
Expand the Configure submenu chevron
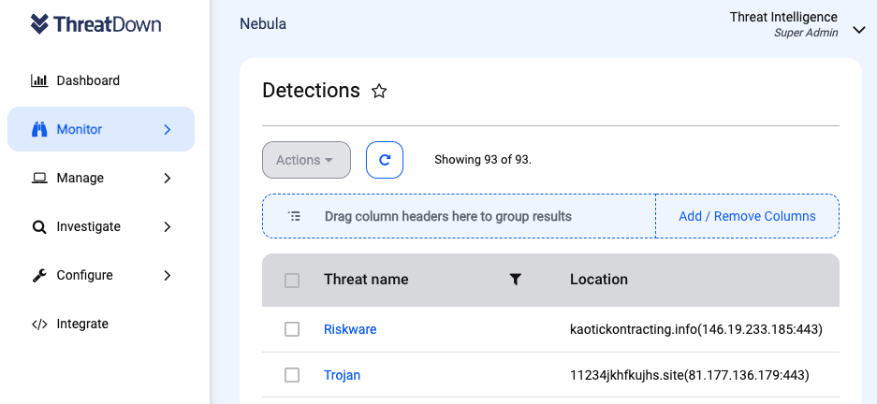coord(168,275)
